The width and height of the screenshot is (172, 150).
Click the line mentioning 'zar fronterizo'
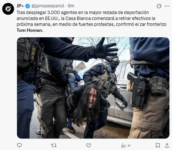click(x=91, y=24)
